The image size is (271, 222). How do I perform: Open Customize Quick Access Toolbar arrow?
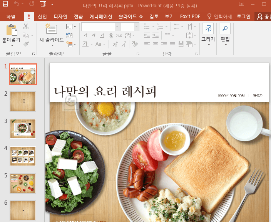(x=52, y=4)
